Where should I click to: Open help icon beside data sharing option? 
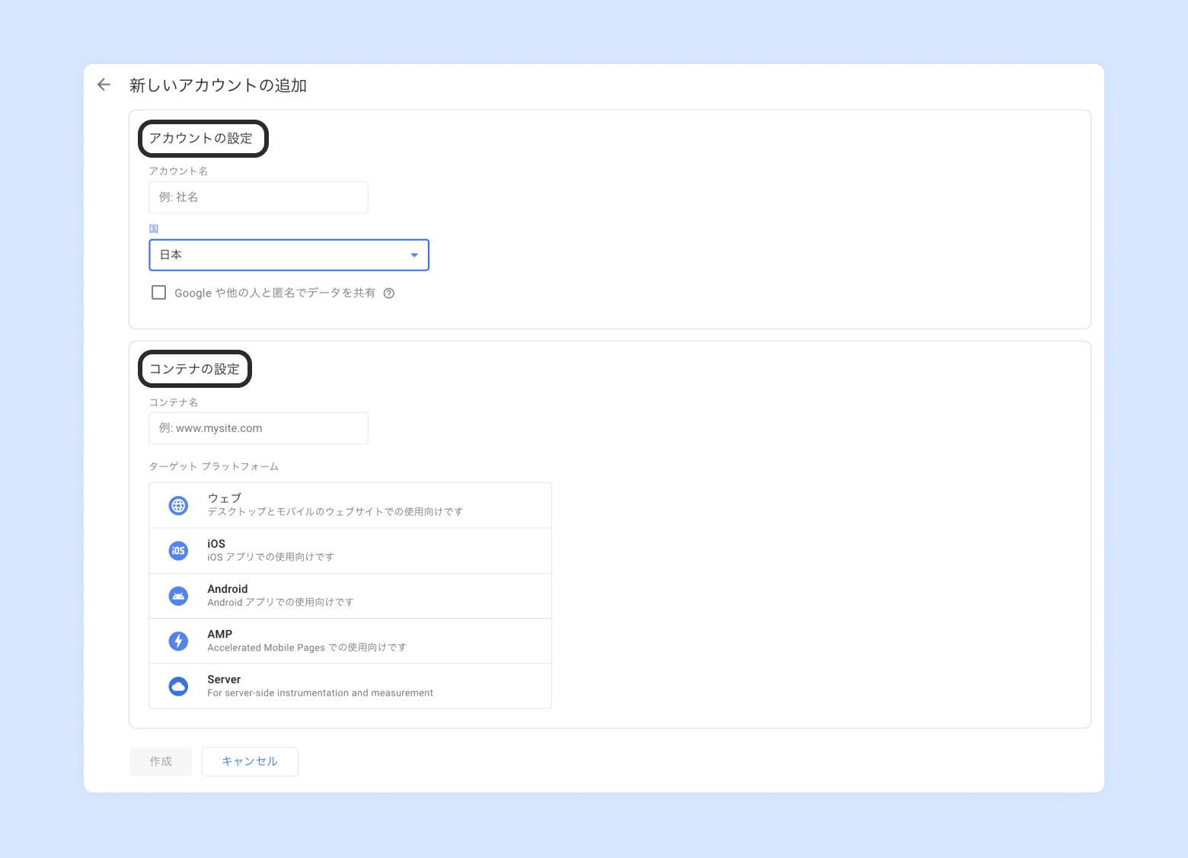(x=389, y=293)
